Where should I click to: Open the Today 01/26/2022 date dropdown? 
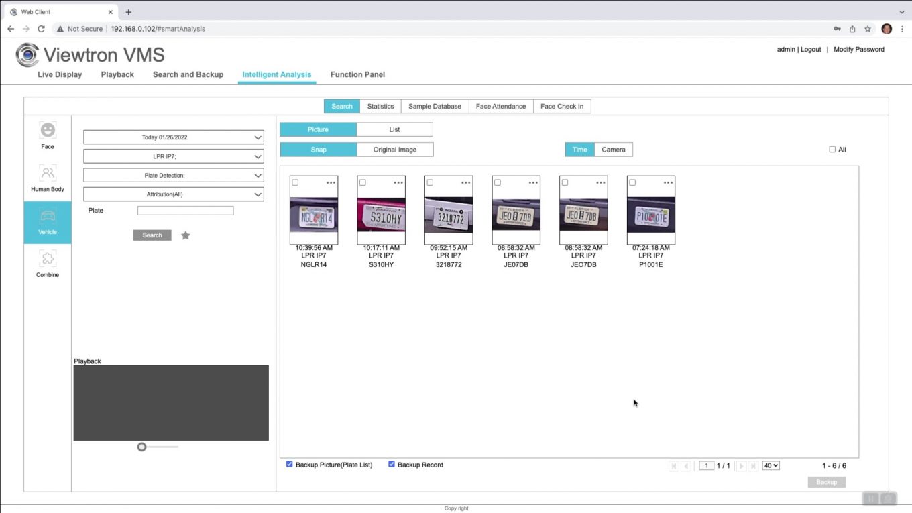tap(173, 137)
